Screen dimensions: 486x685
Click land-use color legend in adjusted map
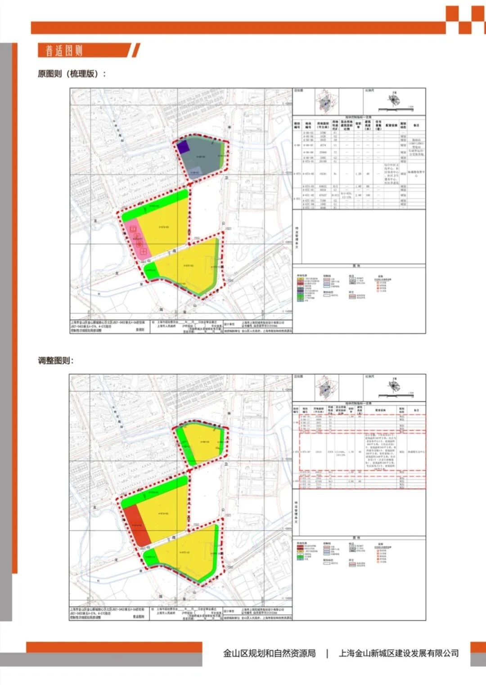tap(307, 551)
